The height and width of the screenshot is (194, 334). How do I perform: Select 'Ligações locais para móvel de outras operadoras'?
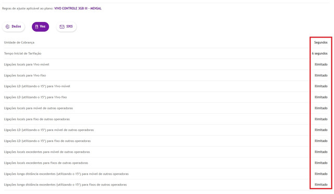(x=38, y=108)
